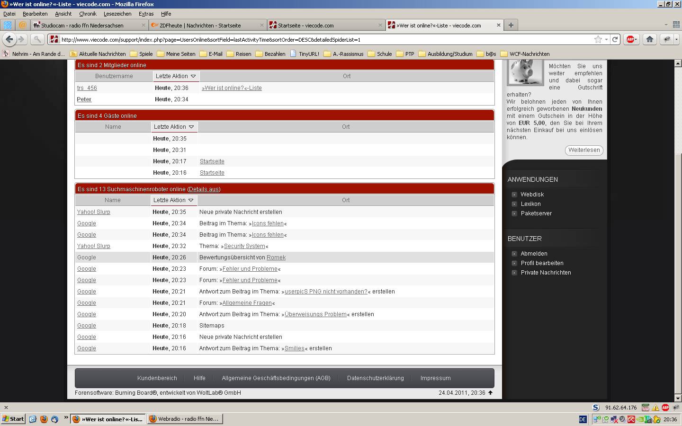Open a new tab with plus button
Viewport: 682px width, 426px height.
pos(511,25)
